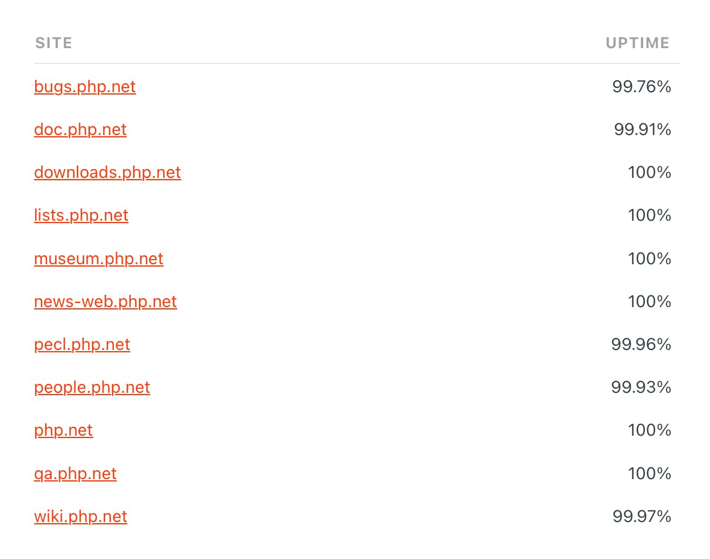
Task: Click the 99.93% uptime for people.php.net
Action: (x=641, y=388)
